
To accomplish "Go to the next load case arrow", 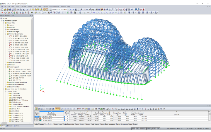I will pyautogui.click(x=73, y=10).
